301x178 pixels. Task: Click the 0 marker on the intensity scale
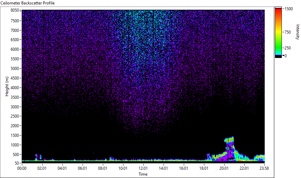(x=286, y=56)
